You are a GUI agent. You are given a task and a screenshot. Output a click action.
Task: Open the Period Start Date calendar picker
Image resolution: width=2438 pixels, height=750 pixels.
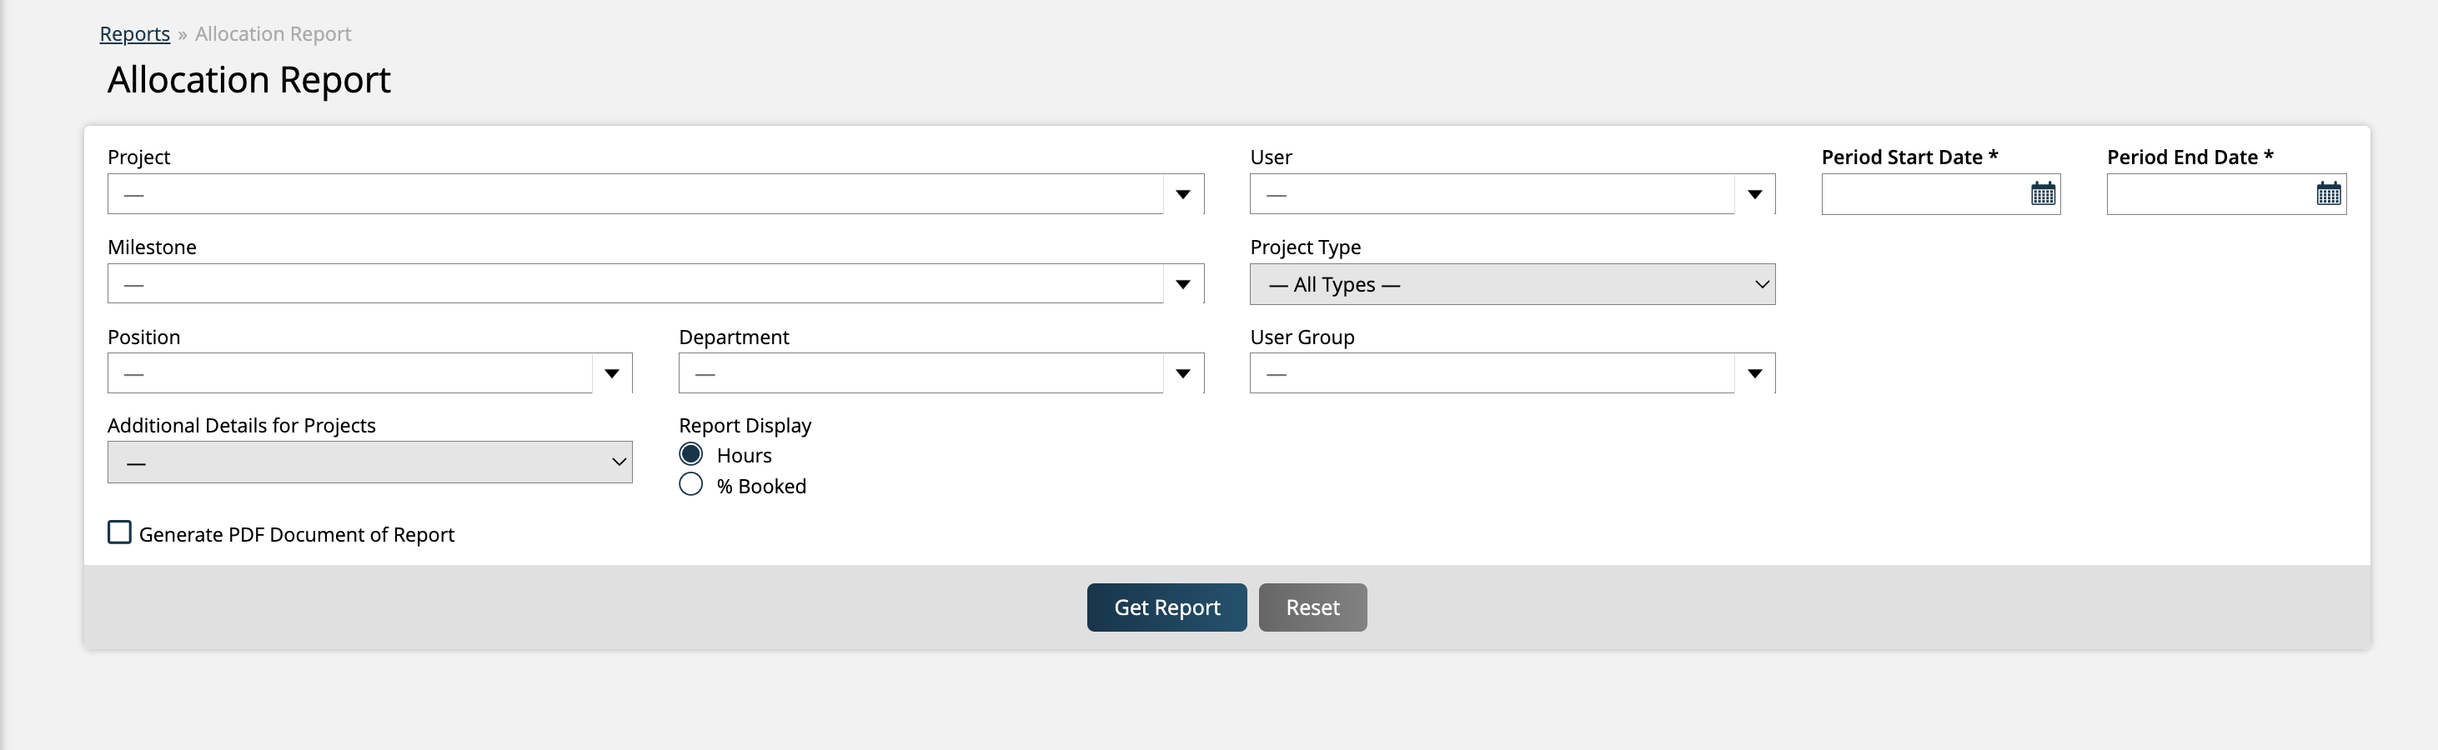point(2043,194)
